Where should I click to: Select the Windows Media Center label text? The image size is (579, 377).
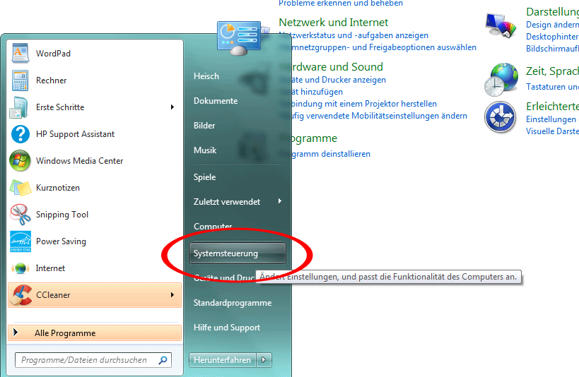pos(79,161)
